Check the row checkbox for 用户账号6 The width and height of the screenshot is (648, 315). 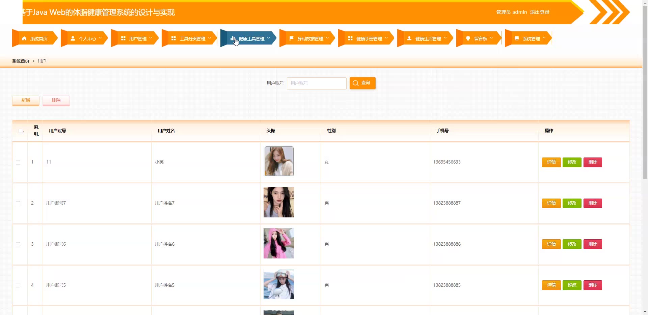(x=18, y=244)
